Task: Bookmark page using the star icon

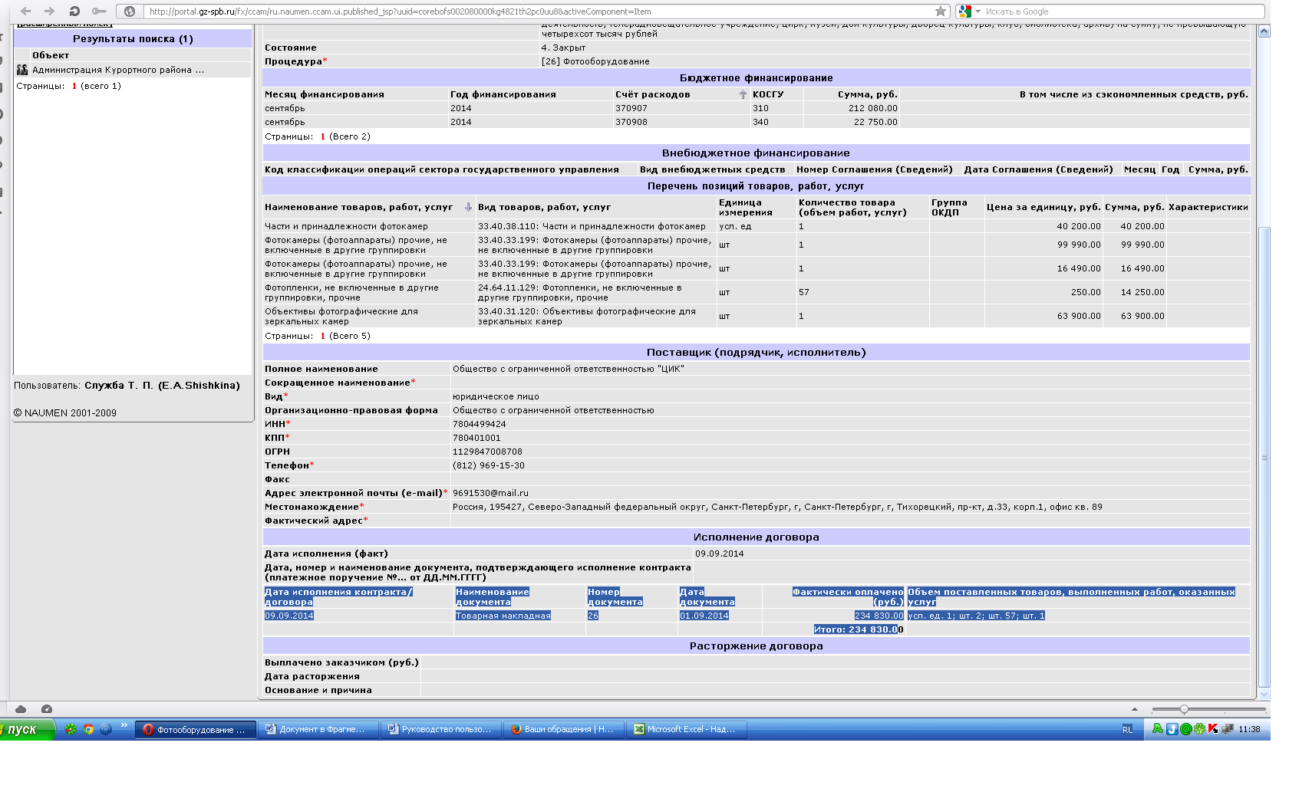Action: coord(941,11)
